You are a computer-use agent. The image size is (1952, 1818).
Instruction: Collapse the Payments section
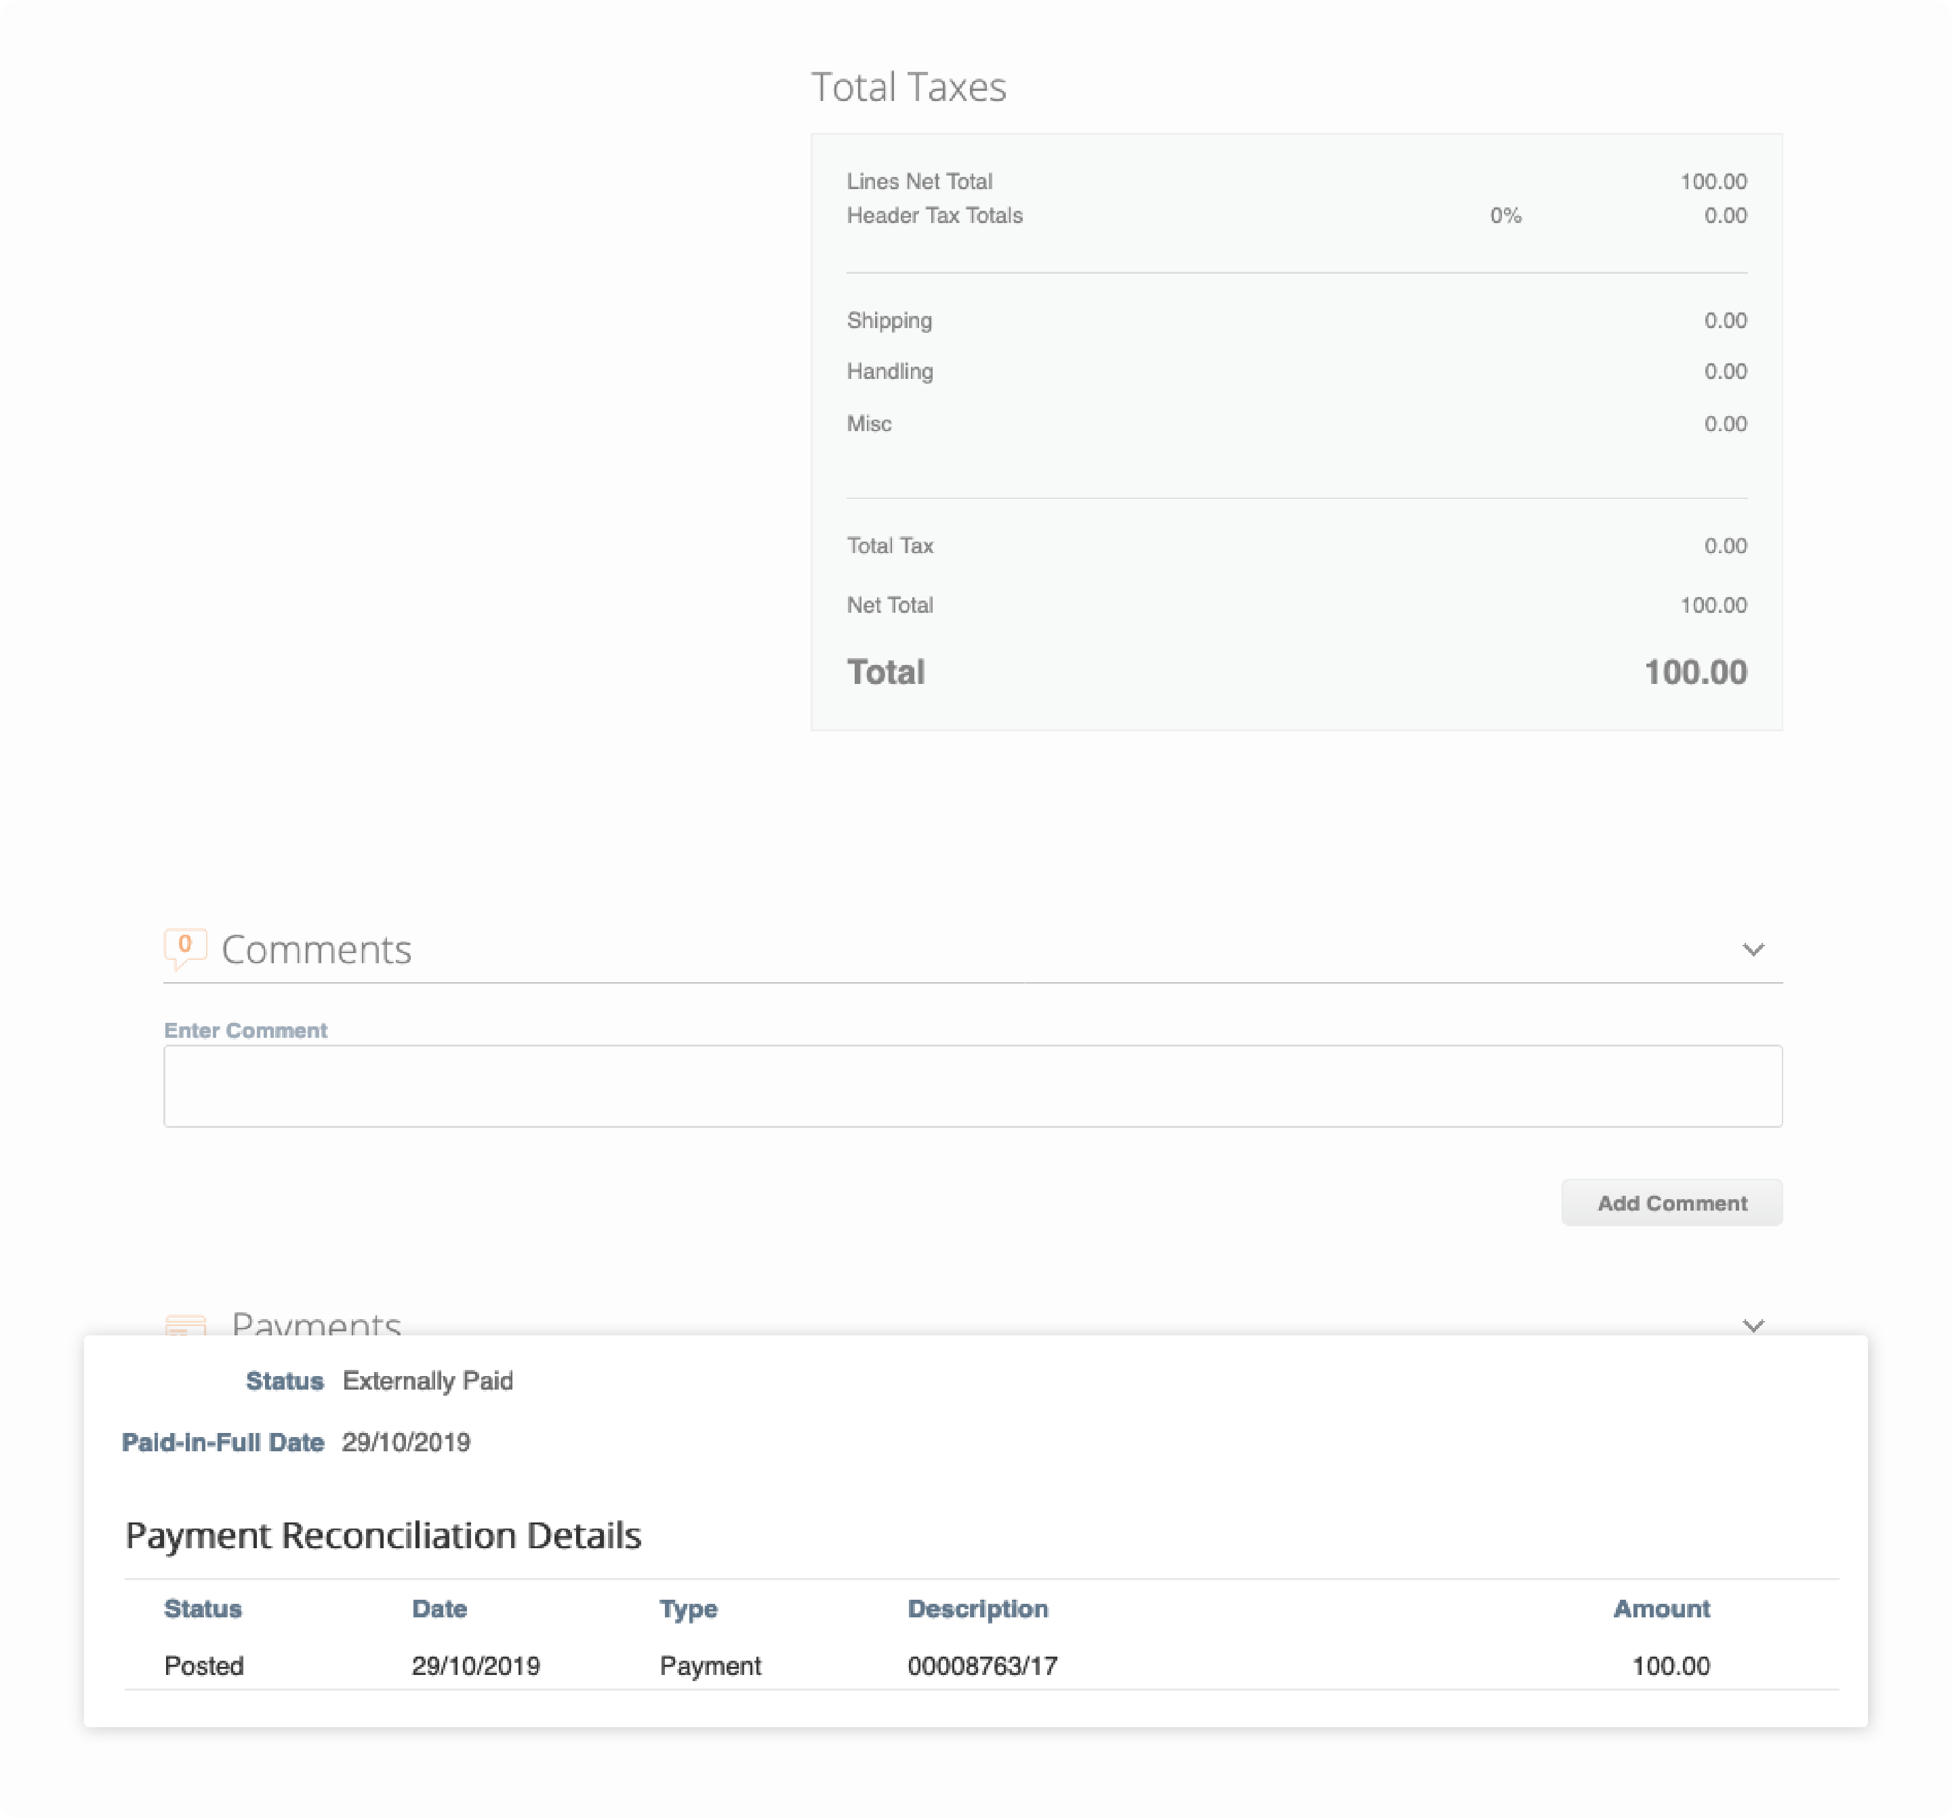pyautogui.click(x=1755, y=1326)
